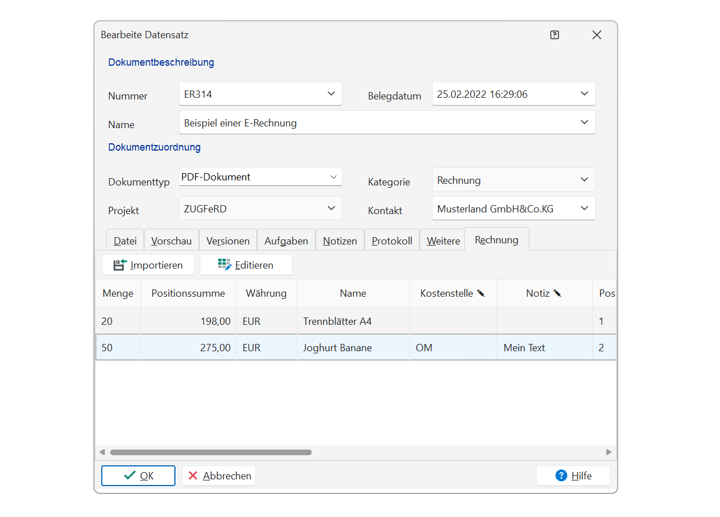Expand the Nummer dropdown

click(331, 94)
